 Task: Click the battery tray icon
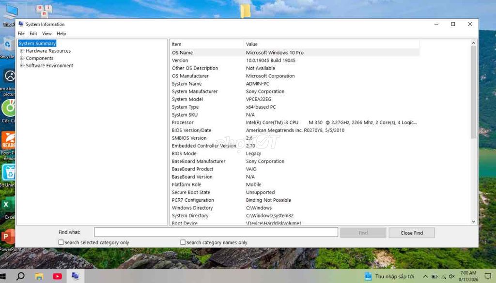click(434, 277)
